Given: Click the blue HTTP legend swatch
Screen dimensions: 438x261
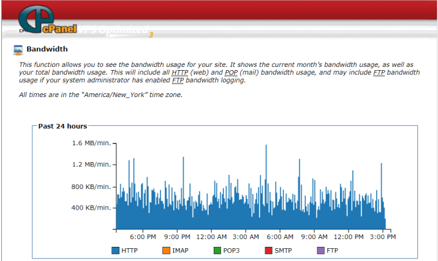Looking at the screenshot, I should pos(115,251).
